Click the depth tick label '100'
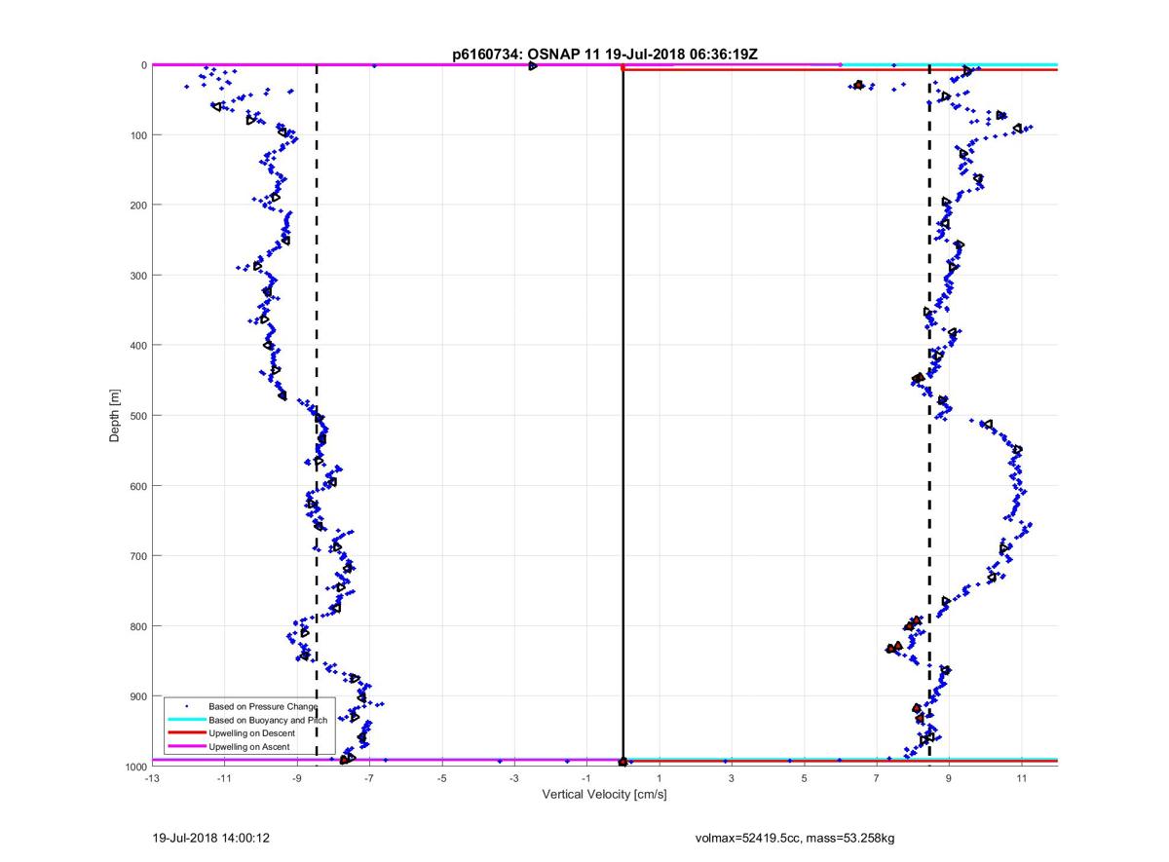Image resolution: width=1169 pixels, height=862 pixels. 138,135
